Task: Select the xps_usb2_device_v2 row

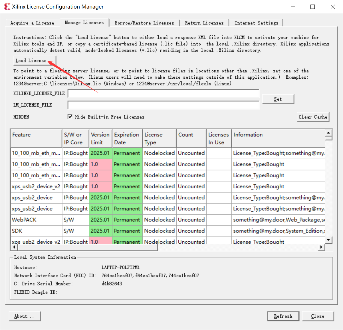Action: click(x=36, y=186)
